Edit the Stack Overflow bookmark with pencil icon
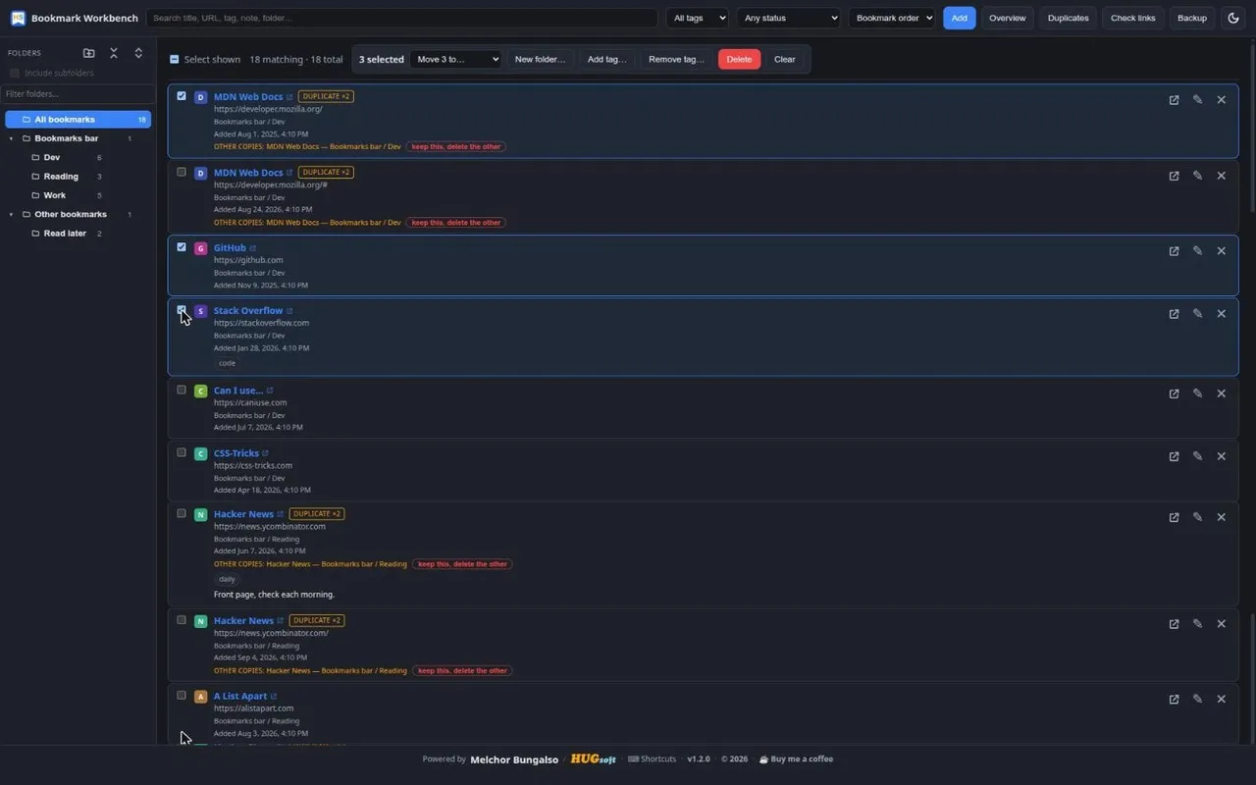Screen dimensions: 1256x785 tap(1197, 314)
